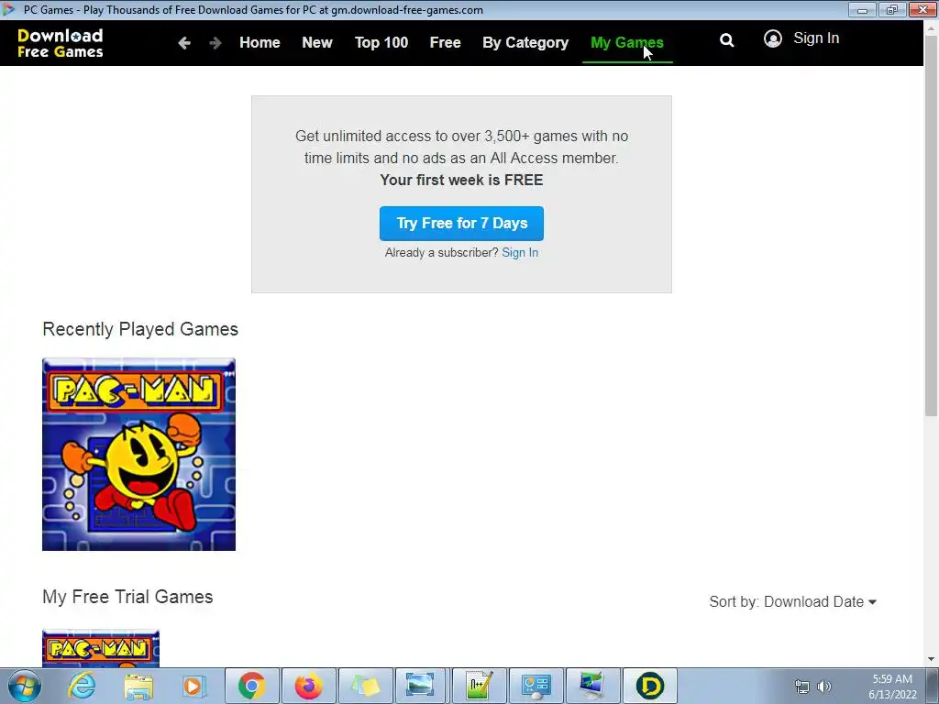Open the sticky notes taskbar icon
This screenshot has height=704, width=939.
(x=365, y=686)
